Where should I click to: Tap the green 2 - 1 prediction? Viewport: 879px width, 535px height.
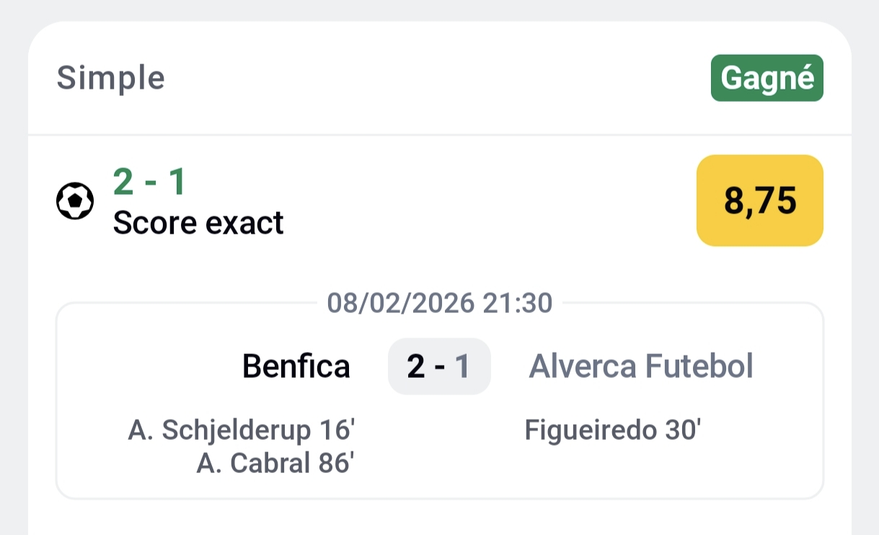pos(149,182)
